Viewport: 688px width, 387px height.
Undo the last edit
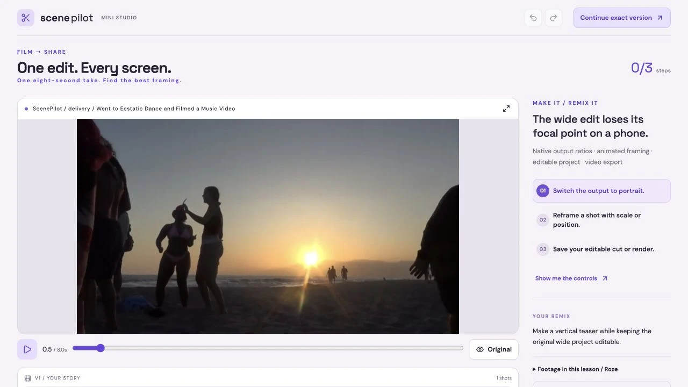(x=533, y=18)
